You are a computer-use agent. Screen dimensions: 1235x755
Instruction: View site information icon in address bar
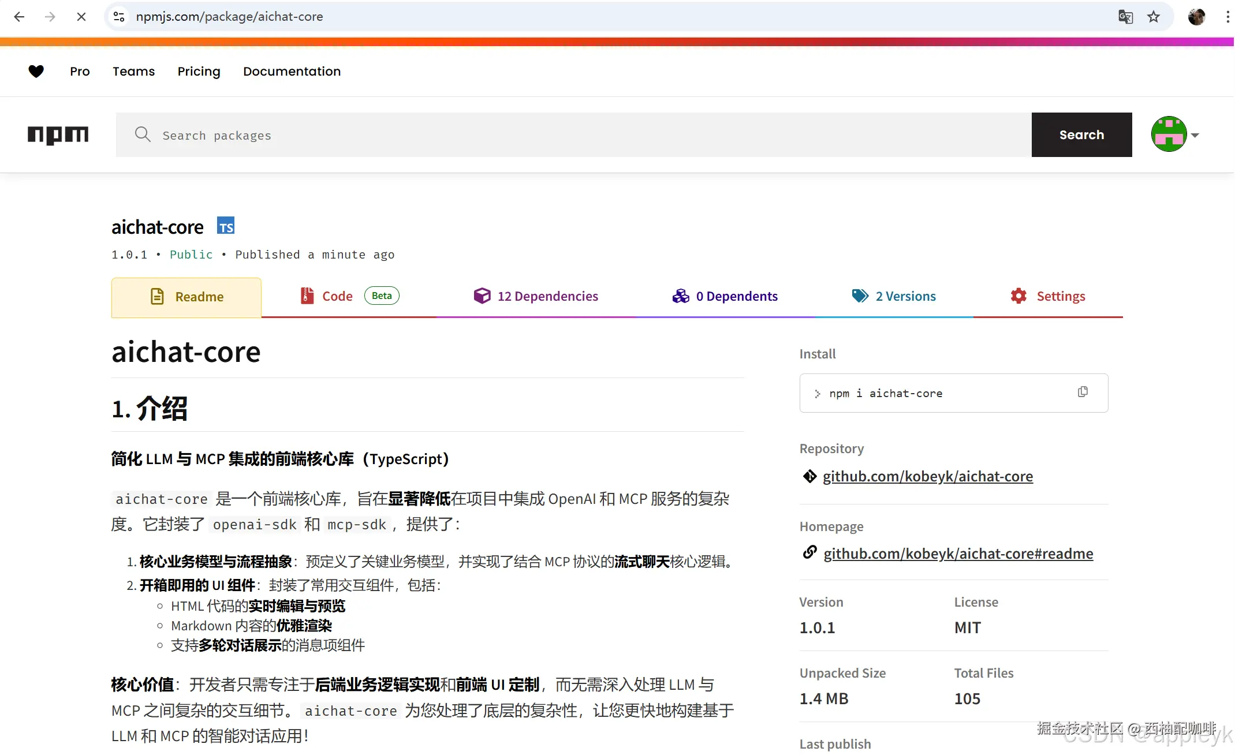tap(119, 17)
